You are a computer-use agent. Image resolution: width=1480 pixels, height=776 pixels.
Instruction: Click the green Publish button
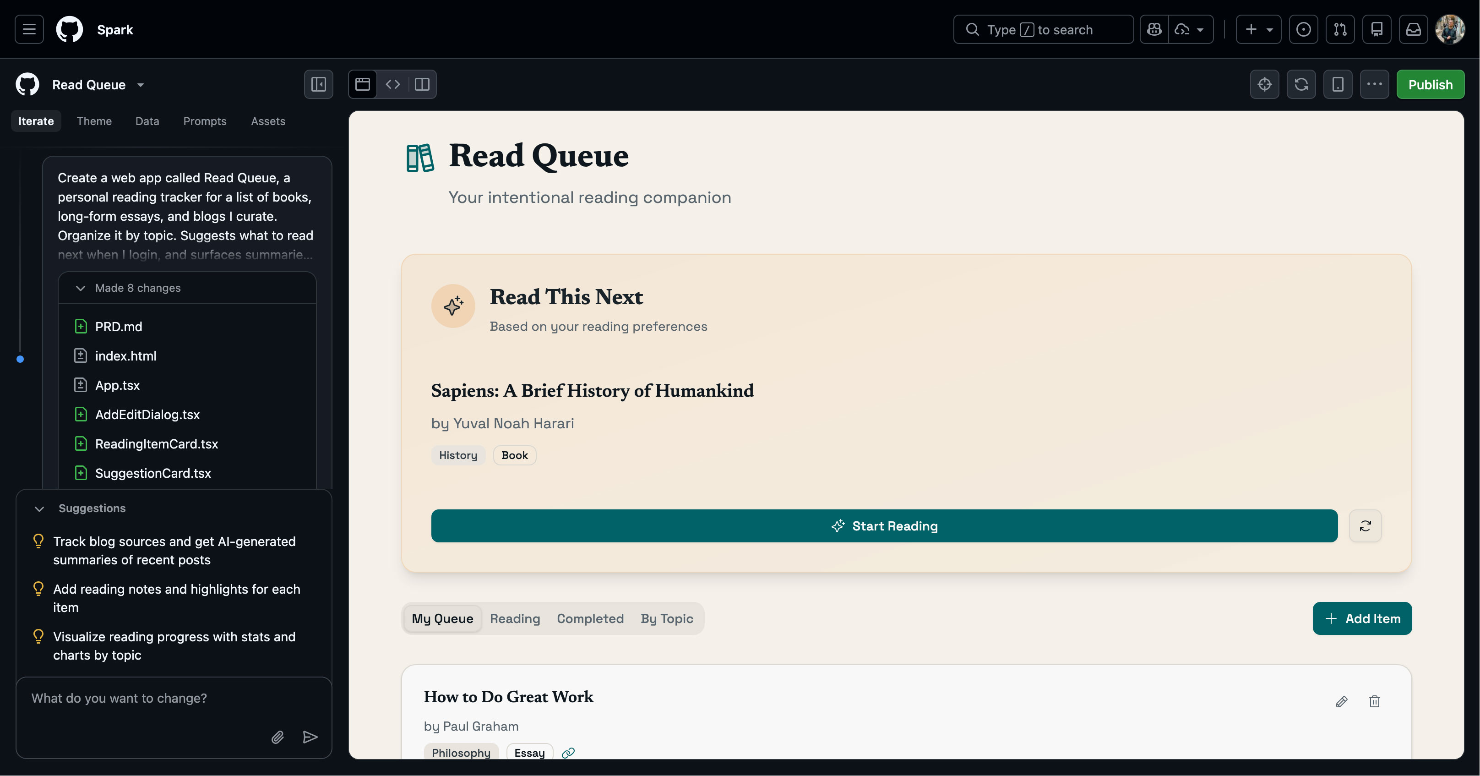coord(1431,84)
